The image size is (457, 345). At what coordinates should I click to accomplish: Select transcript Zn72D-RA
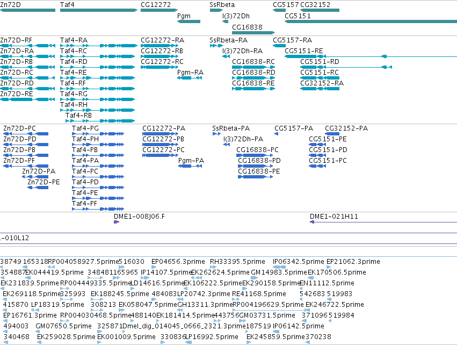tap(17, 51)
